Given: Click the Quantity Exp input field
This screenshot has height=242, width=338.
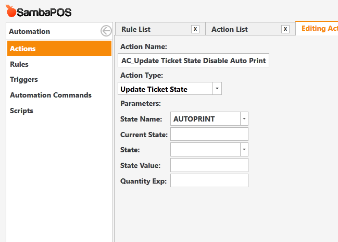Looking at the screenshot, I should pyautogui.click(x=209, y=180).
